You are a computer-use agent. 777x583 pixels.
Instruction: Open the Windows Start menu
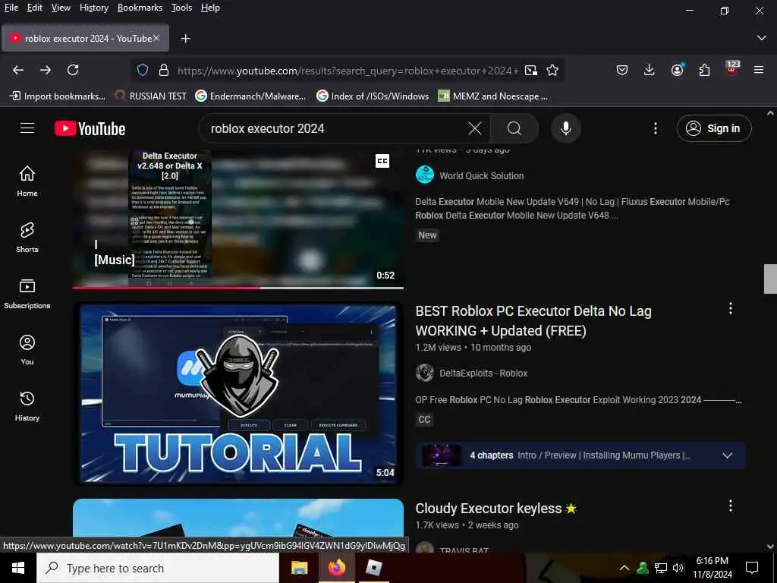18,568
